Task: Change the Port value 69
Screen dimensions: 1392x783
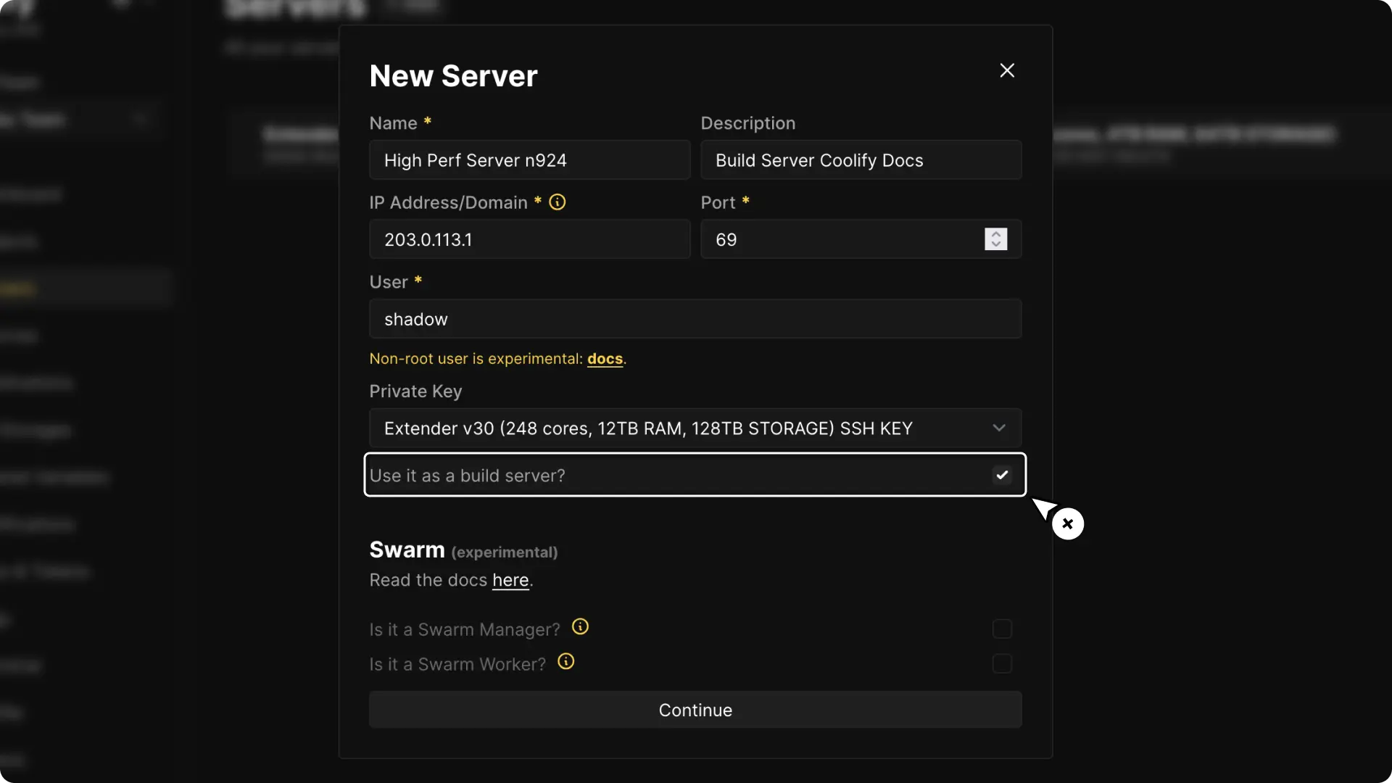Action: pyautogui.click(x=841, y=239)
